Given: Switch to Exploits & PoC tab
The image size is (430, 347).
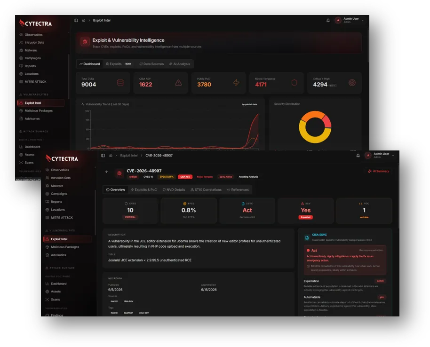Looking at the screenshot, I should 143,189.
